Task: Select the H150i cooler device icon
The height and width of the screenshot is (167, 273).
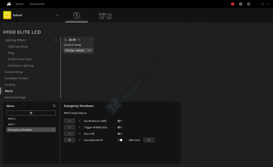Action: tap(76, 16)
